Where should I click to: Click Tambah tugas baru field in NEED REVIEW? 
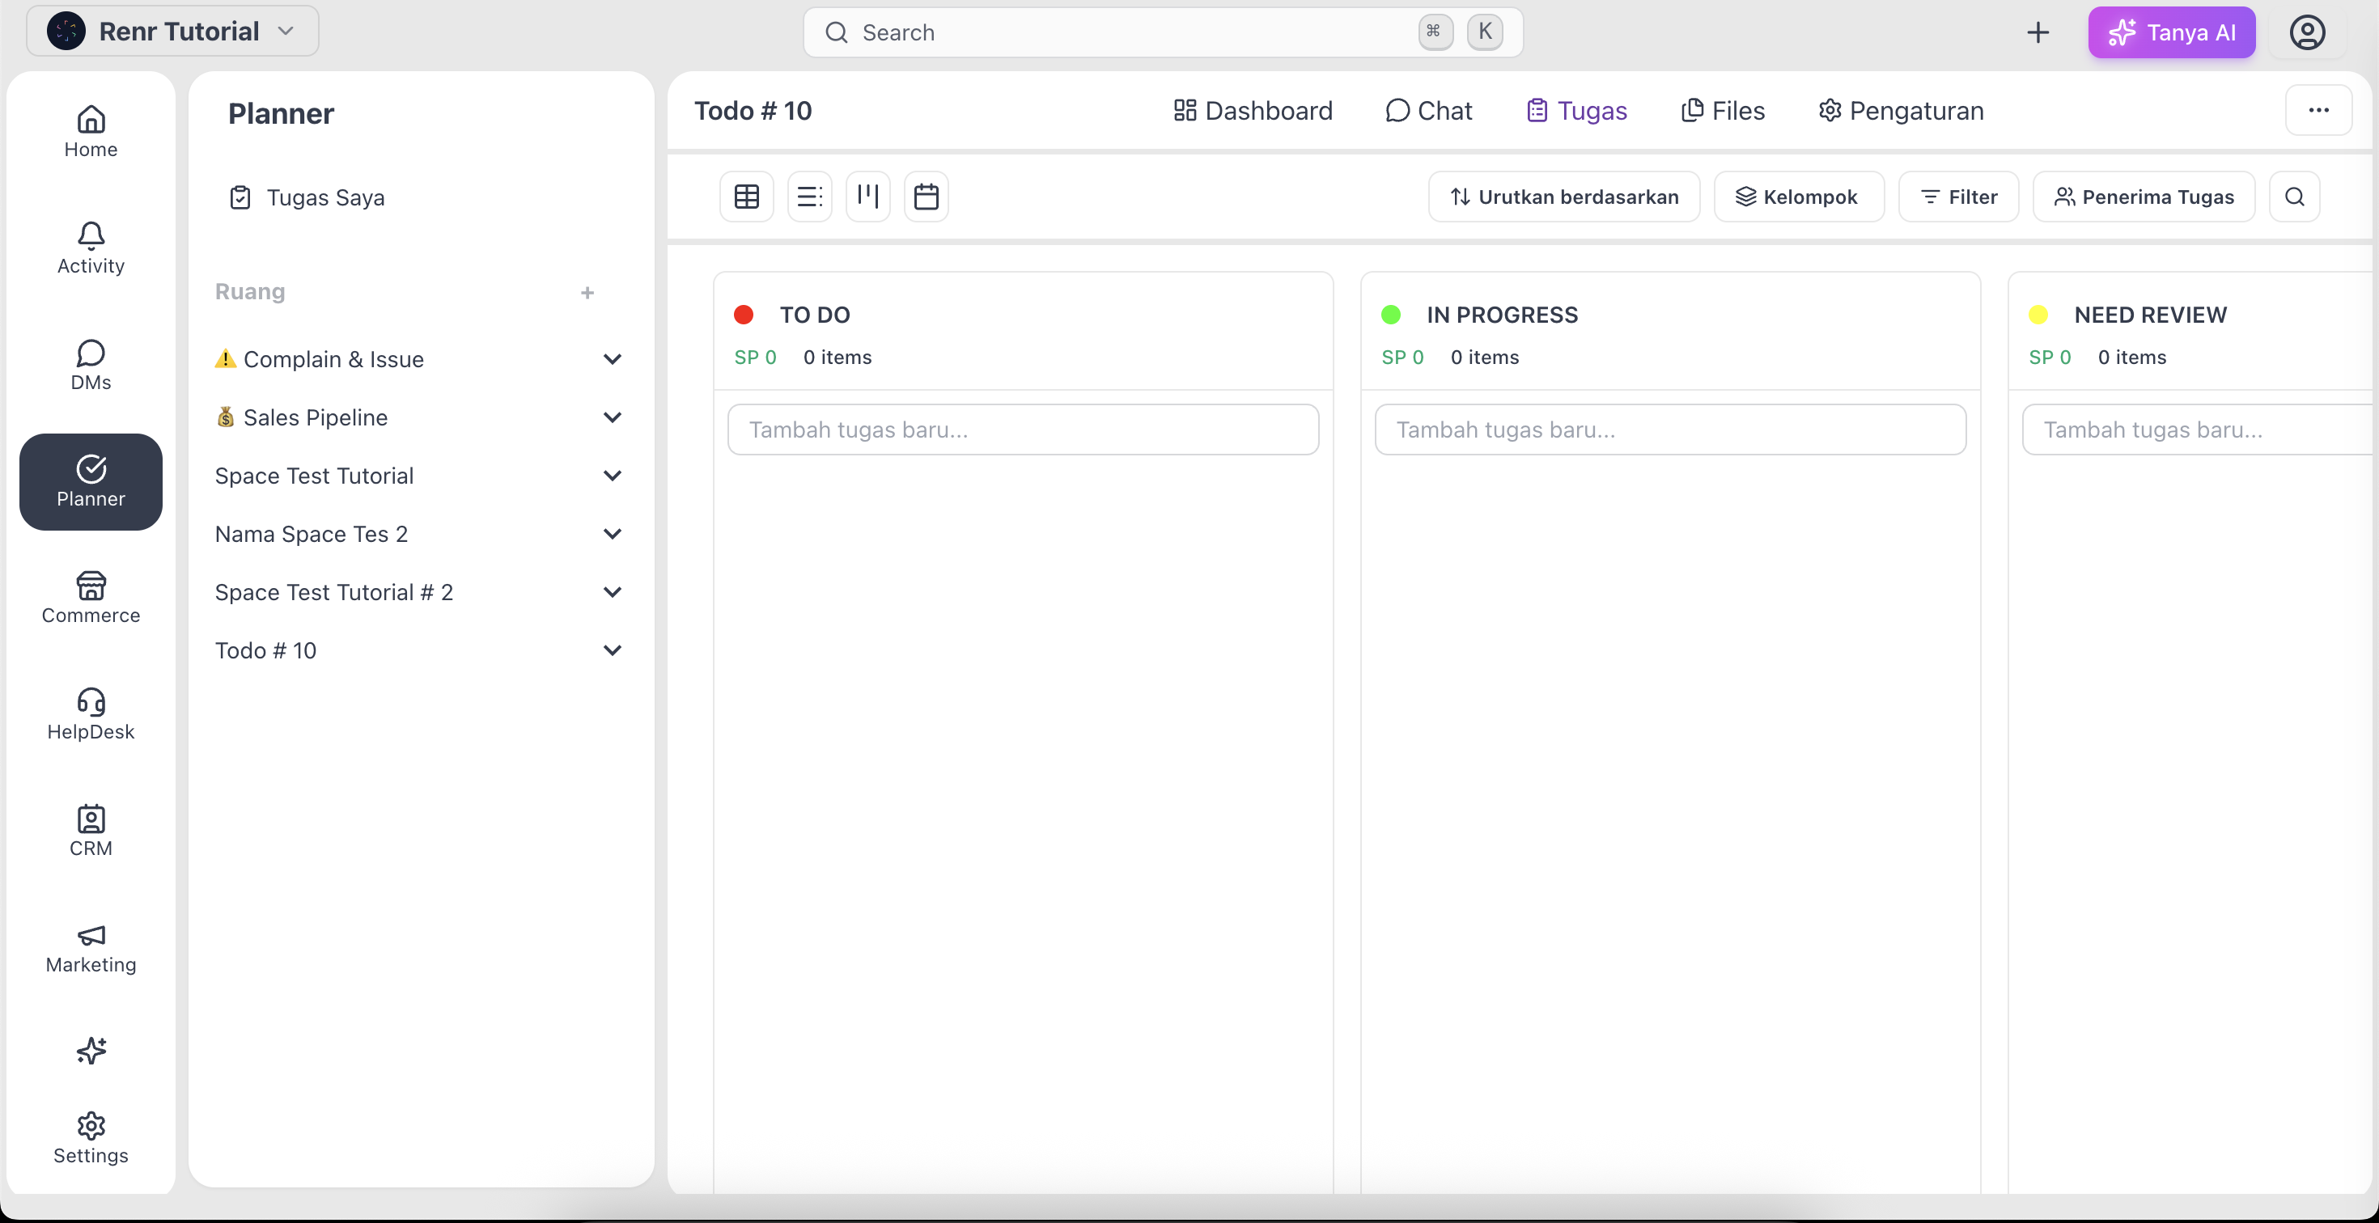pos(2199,430)
